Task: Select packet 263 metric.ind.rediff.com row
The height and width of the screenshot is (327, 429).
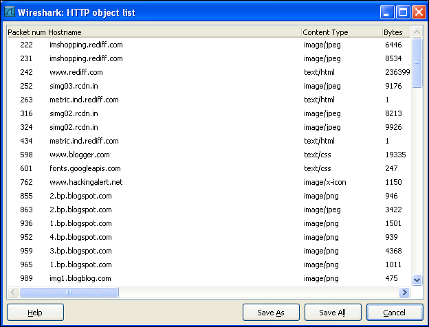Action: coord(209,100)
